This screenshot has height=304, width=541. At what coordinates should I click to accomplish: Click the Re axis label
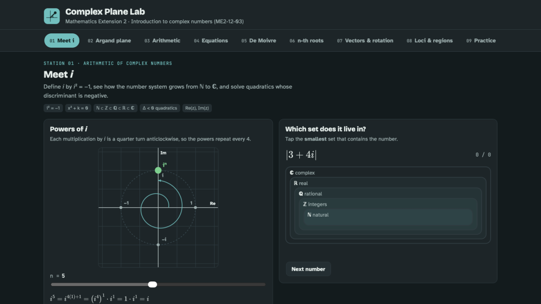point(213,204)
